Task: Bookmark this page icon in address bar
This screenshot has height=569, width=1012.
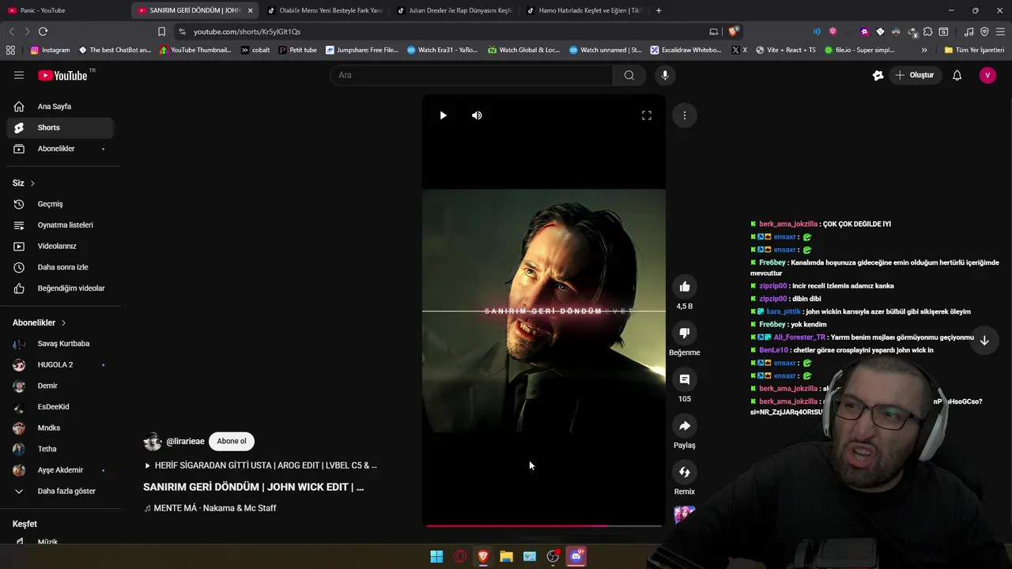Action: point(161,32)
